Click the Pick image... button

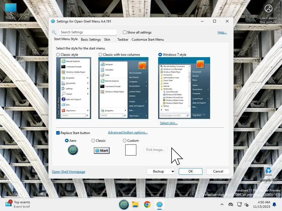pyautogui.click(x=155, y=150)
